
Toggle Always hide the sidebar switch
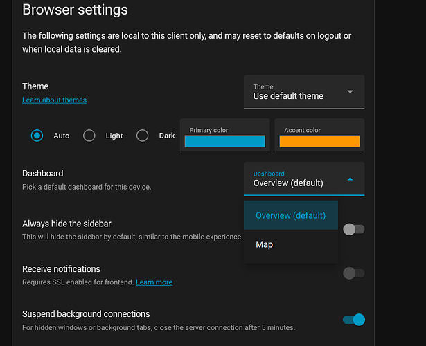tap(353, 229)
